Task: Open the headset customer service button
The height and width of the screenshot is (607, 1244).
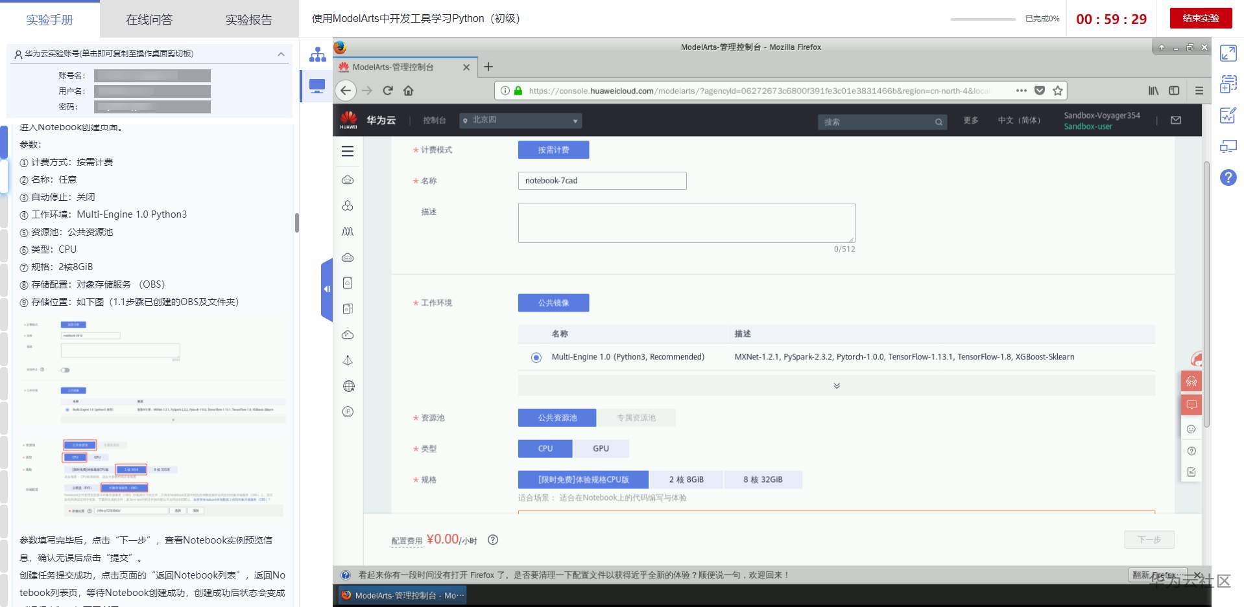Action: tap(1191, 381)
